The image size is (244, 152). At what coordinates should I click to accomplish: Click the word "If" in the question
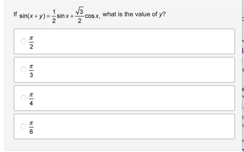coord(15,14)
